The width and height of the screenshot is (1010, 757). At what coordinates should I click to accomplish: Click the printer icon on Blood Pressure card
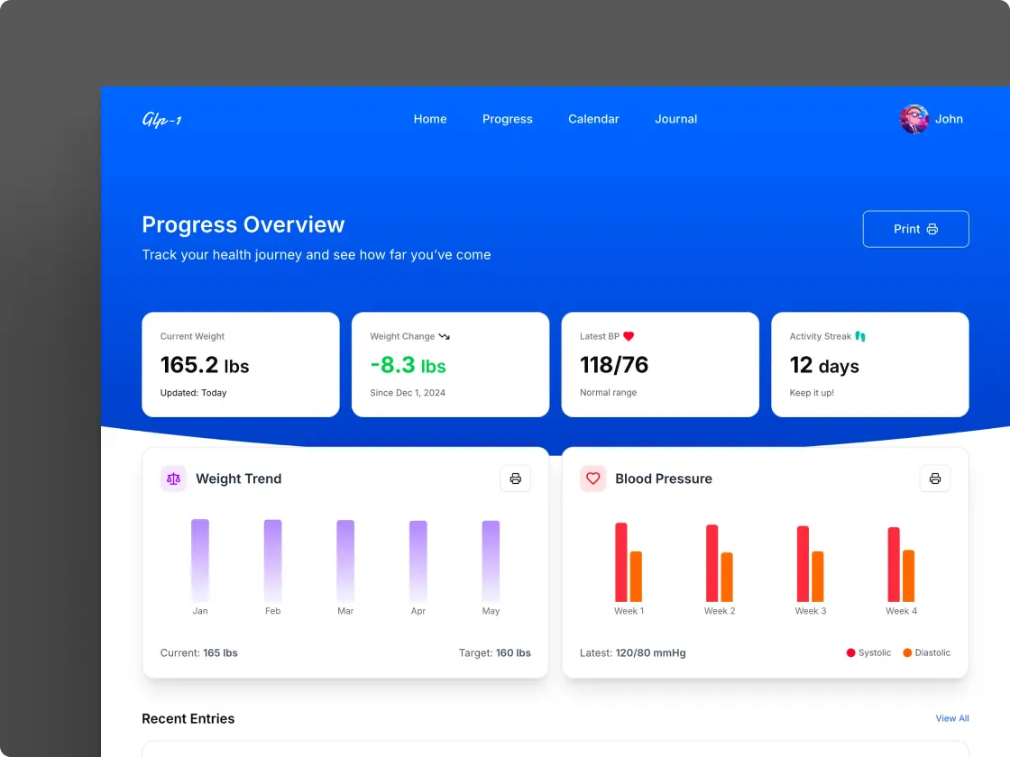point(935,479)
